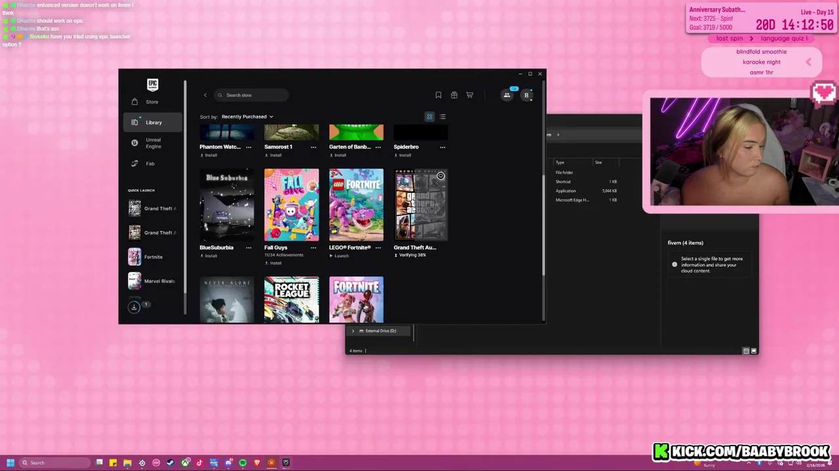Image resolution: width=839 pixels, height=471 pixels.
Task: Open the downloads icon in sidebar
Action: pyautogui.click(x=134, y=307)
